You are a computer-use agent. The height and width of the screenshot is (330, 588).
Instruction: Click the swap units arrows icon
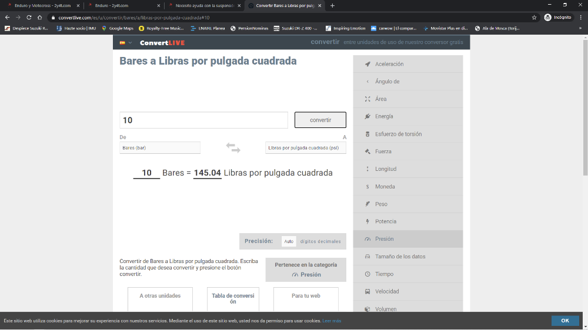tap(233, 148)
